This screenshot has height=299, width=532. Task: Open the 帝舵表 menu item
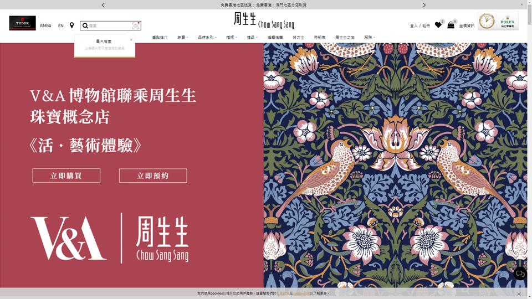pos(320,37)
